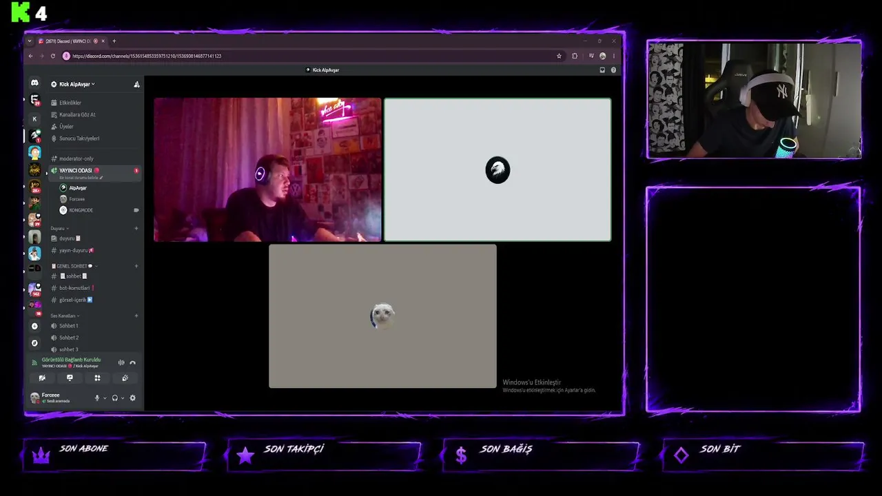Focus the webcam video tile in call
This screenshot has width=882, height=496.
267,170
